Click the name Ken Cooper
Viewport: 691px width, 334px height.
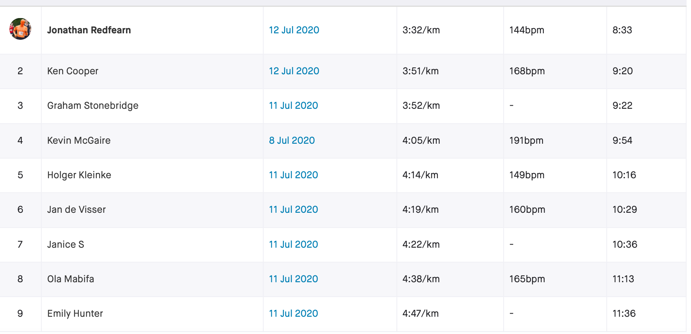(x=73, y=71)
